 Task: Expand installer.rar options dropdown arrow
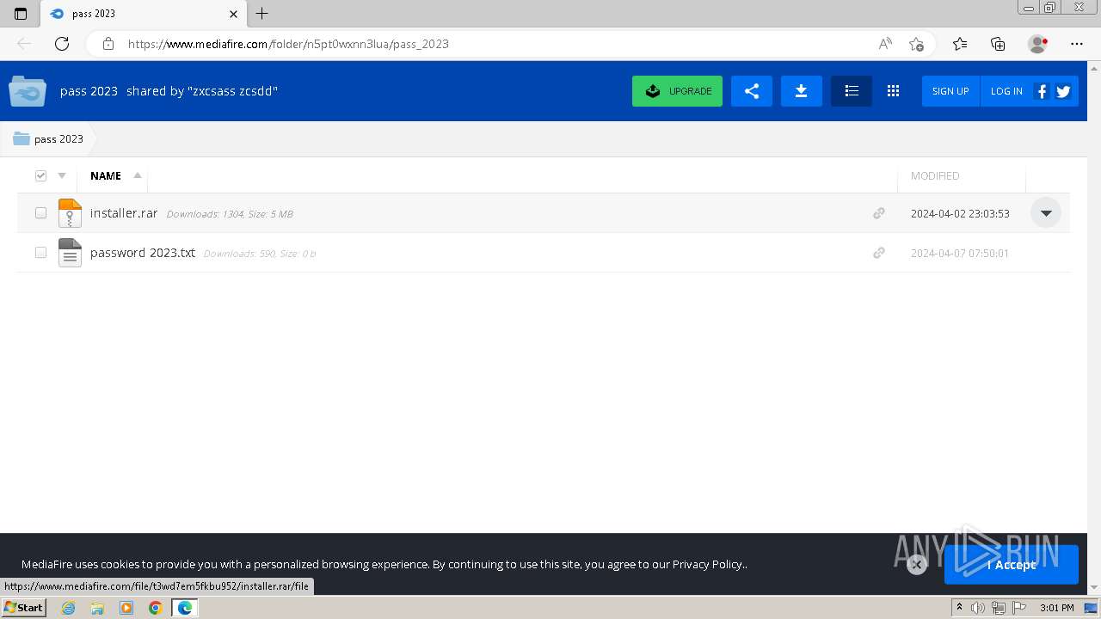click(1046, 213)
